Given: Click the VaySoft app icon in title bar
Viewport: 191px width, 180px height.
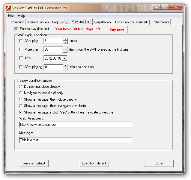Looking at the screenshot, I should click(x=8, y=8).
